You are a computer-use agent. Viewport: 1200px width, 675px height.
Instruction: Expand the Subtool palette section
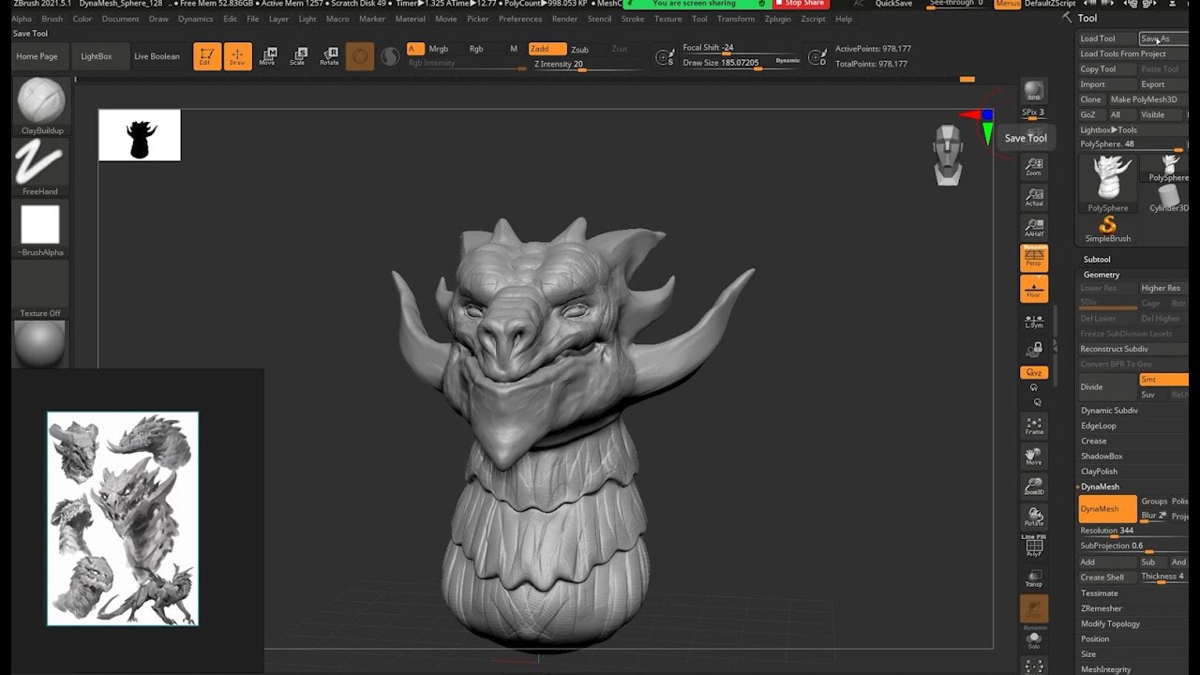1097,259
